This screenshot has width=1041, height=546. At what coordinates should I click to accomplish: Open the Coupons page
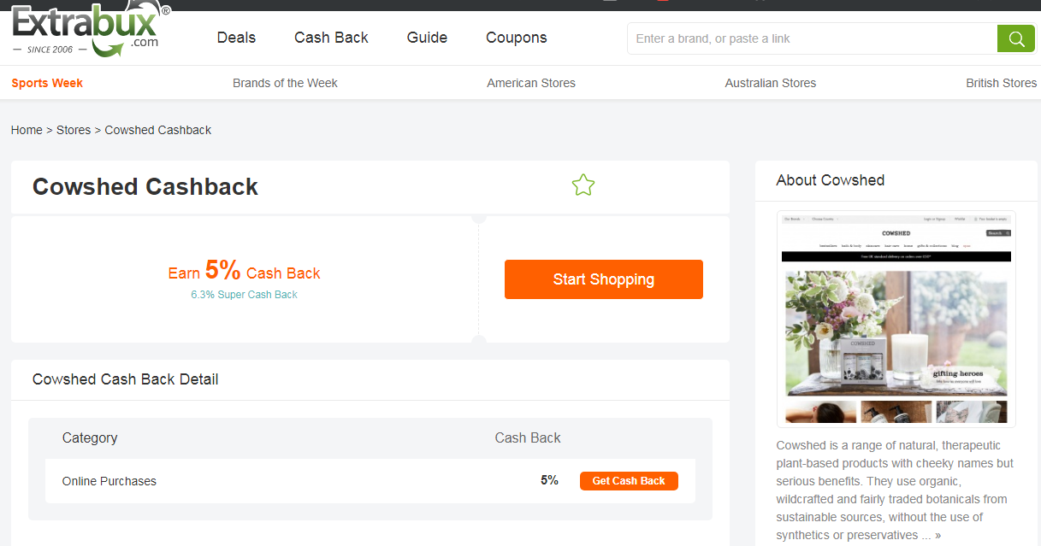[516, 38]
